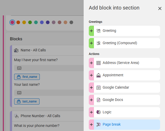Click the plus icon beside Logic
The width and height of the screenshot is (165, 131).
(91, 112)
